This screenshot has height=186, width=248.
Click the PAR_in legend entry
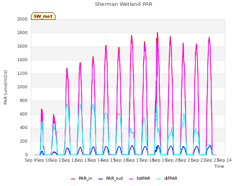(81, 178)
